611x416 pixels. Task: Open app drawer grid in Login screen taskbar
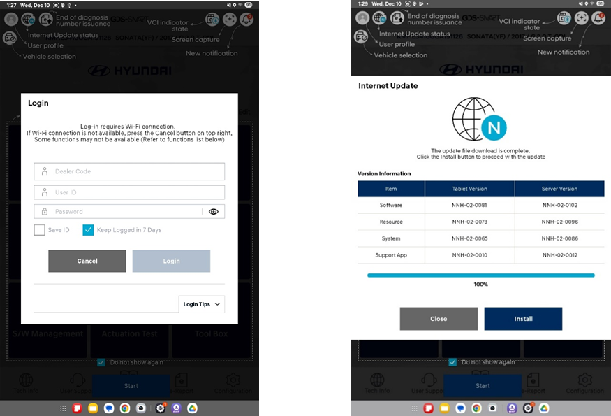click(63, 408)
